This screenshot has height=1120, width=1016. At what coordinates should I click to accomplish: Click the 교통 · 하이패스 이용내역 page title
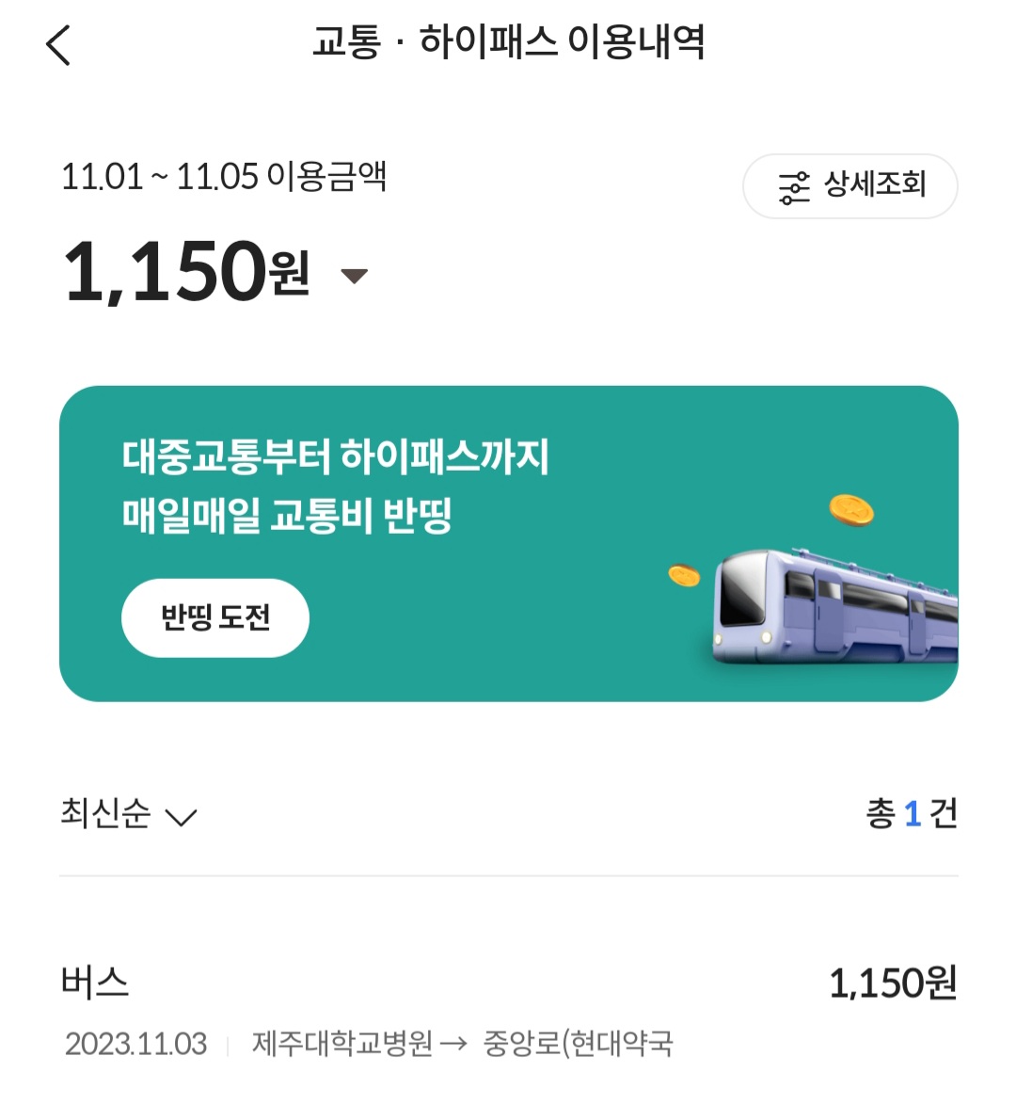point(508,42)
